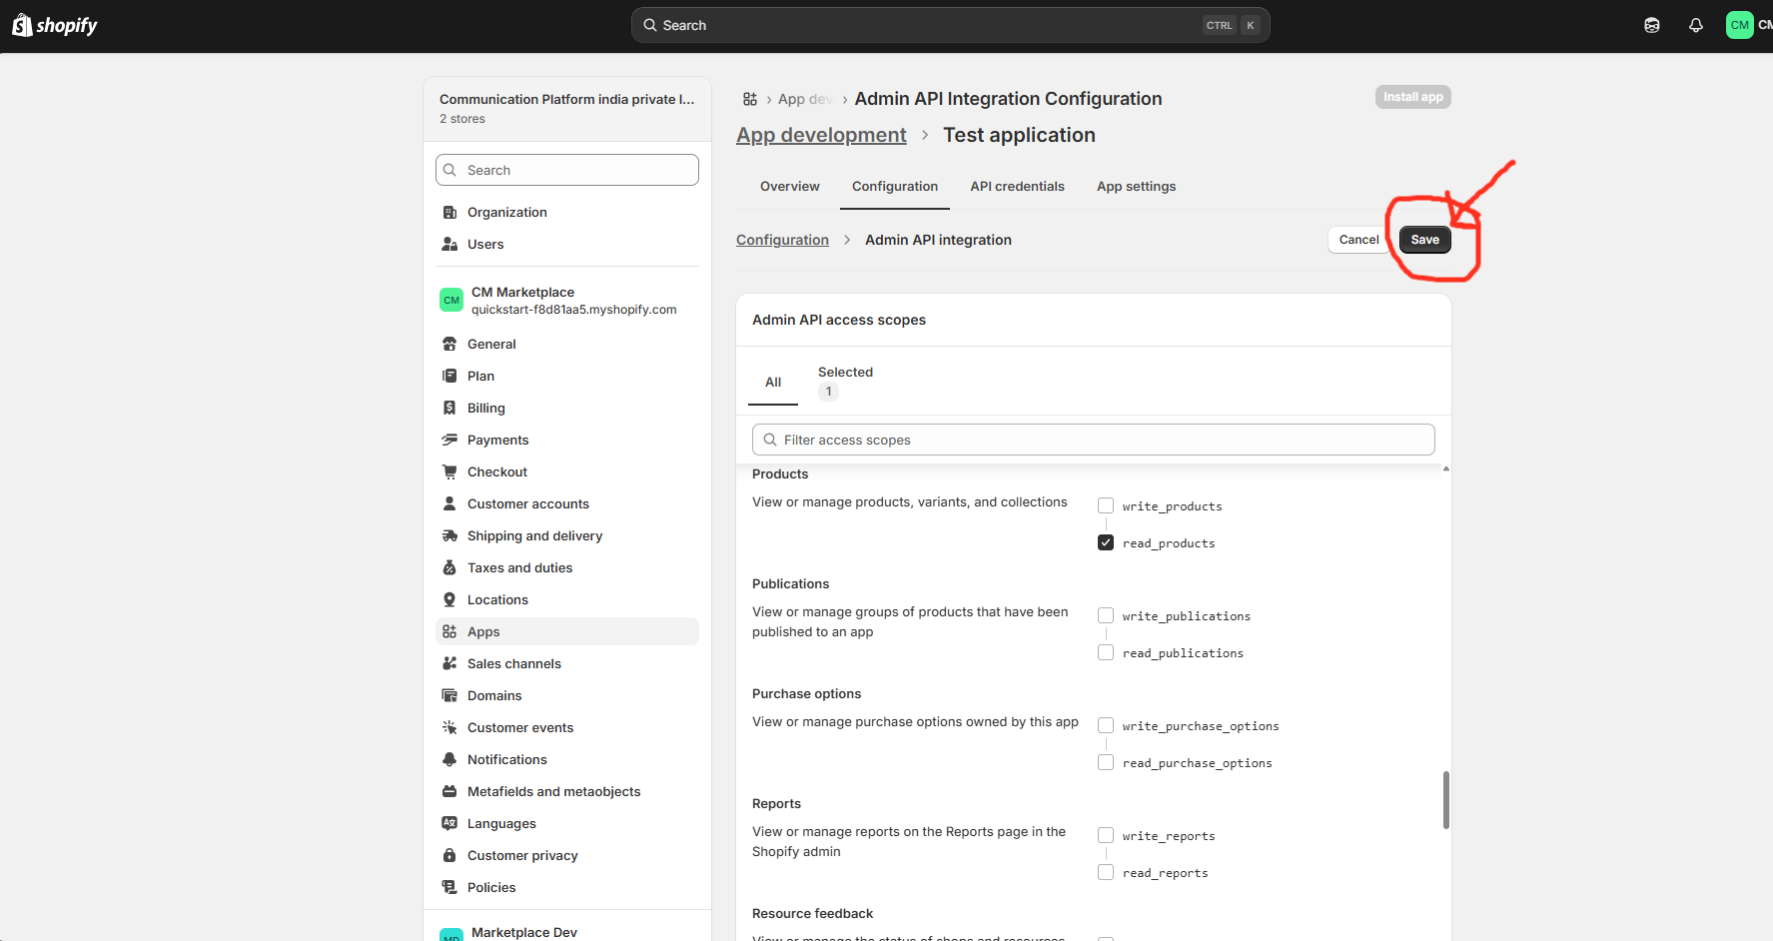
Task: Open Payments settings
Action: tap(567, 440)
